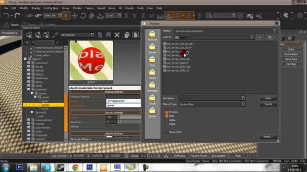
Task: Open the Config Spec menu
Action: tap(51, 8)
